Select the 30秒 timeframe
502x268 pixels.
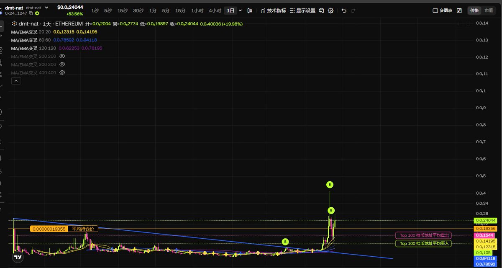pyautogui.click(x=138, y=10)
